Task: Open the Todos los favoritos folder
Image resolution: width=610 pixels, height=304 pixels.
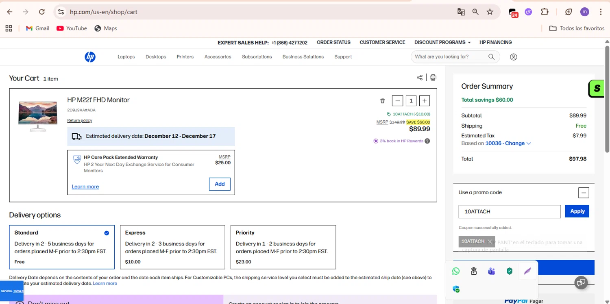Action: 577,28
